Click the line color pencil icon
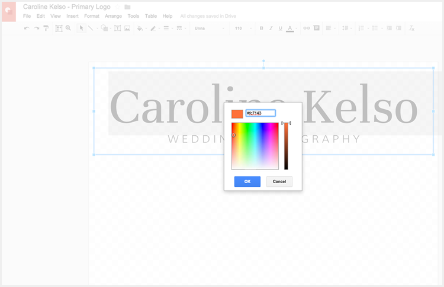This screenshot has width=444, height=287. click(153, 28)
